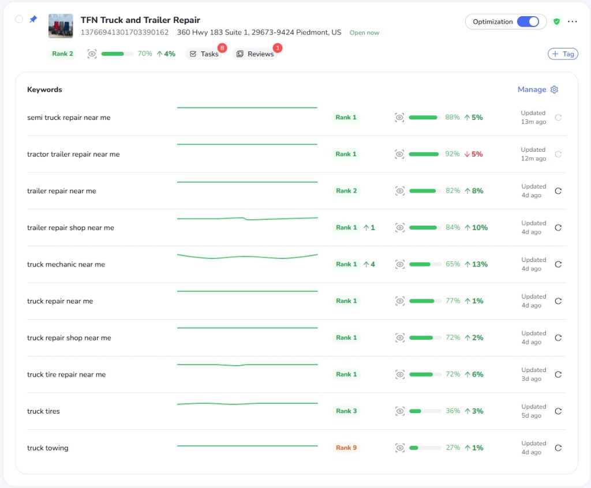Click visibility eye icon for truck tires
The width and height of the screenshot is (591, 488).
coord(400,411)
